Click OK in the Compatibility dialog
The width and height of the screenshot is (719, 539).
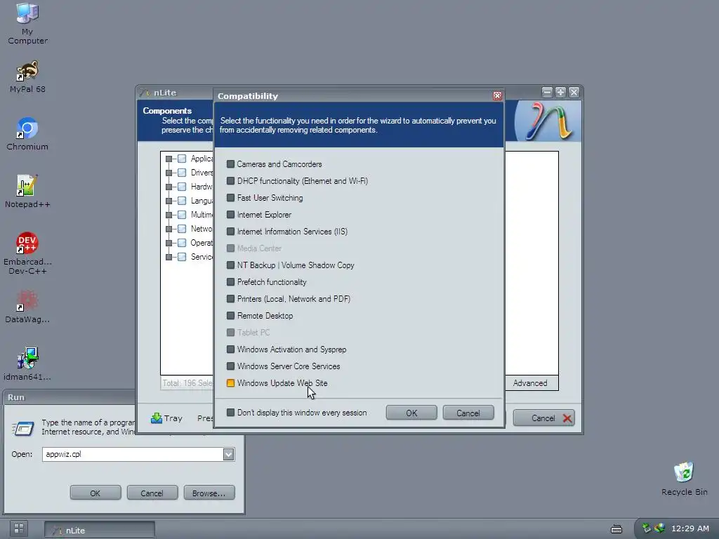tap(411, 413)
